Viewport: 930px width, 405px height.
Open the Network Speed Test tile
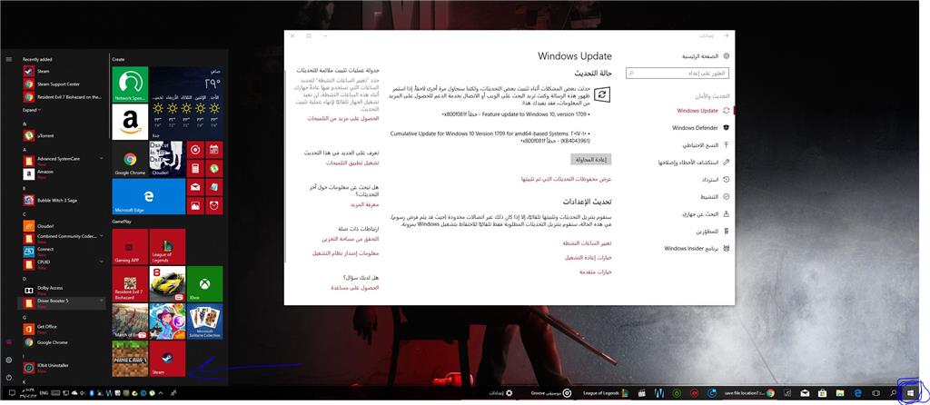click(130, 84)
